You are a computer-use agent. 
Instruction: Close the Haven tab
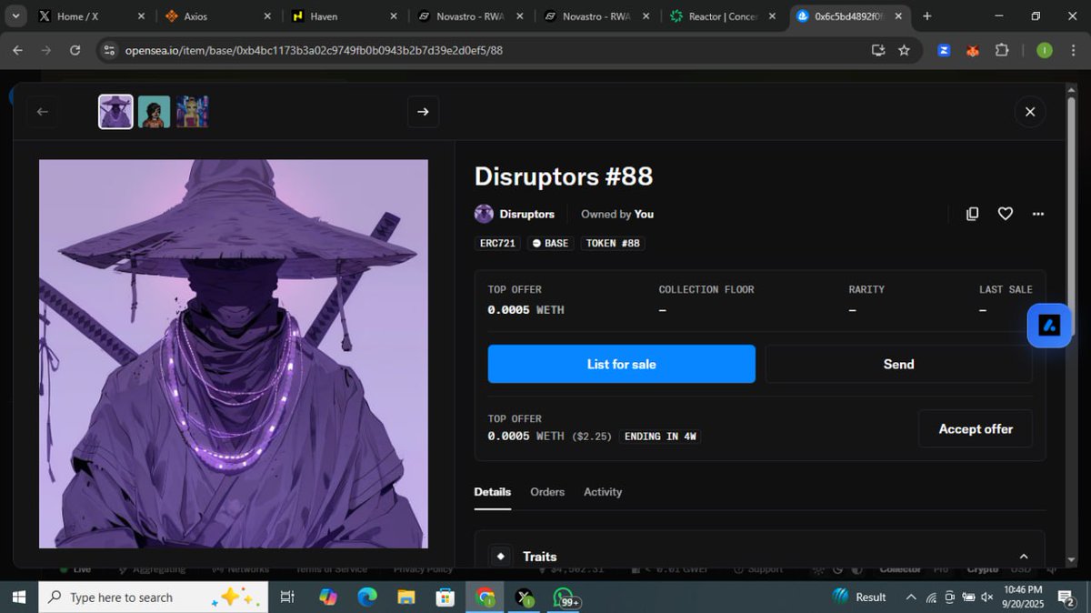pyautogui.click(x=393, y=16)
